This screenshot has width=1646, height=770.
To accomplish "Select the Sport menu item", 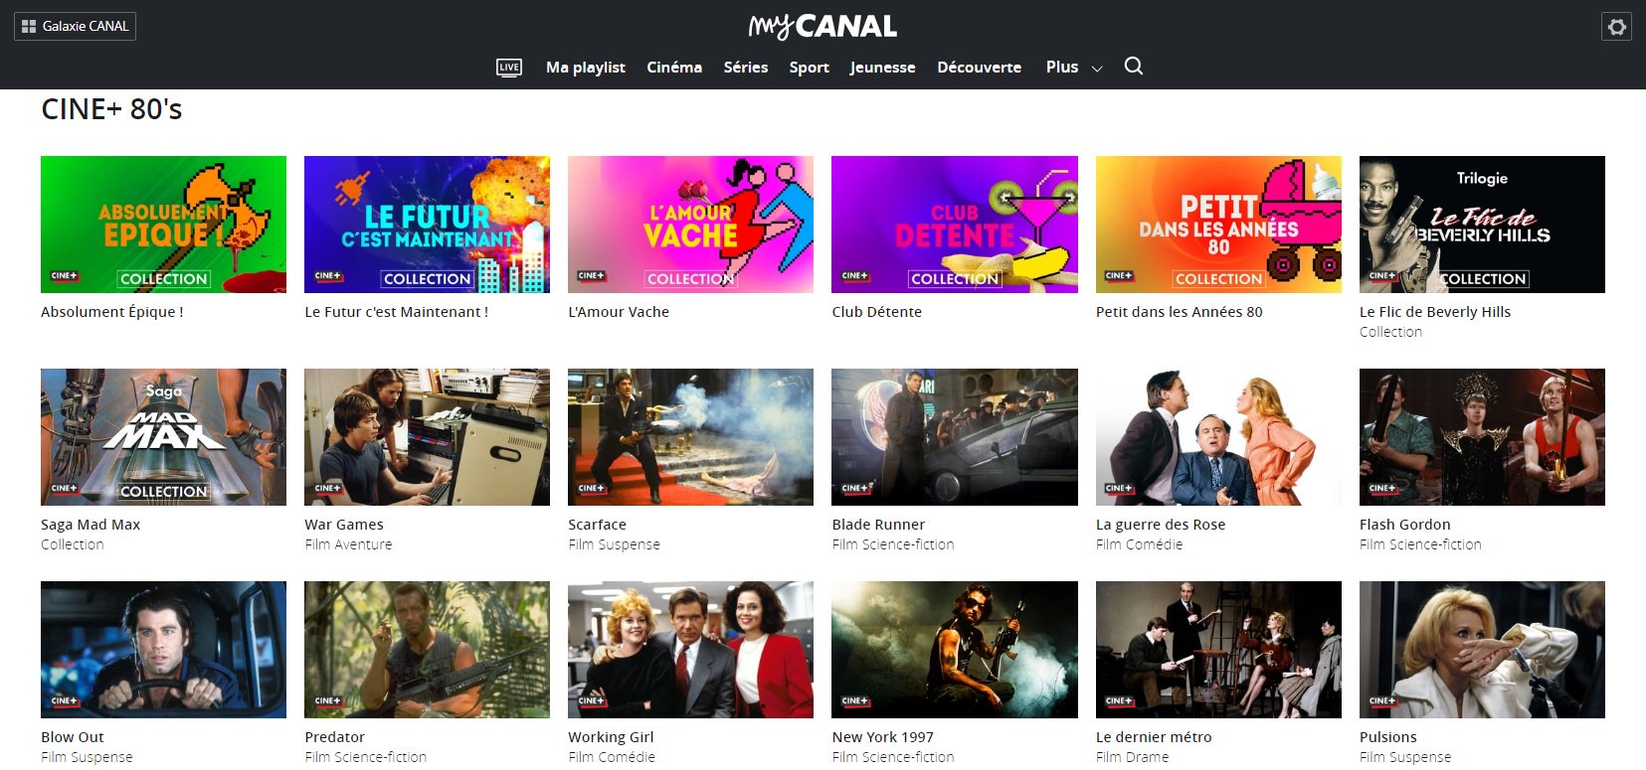I will point(809,67).
